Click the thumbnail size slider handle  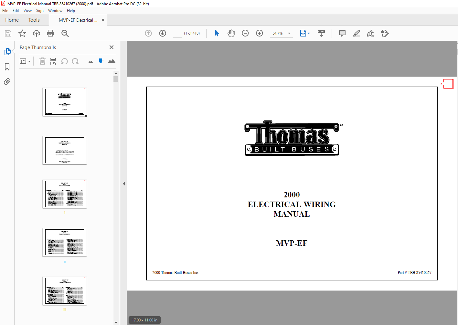click(x=101, y=61)
